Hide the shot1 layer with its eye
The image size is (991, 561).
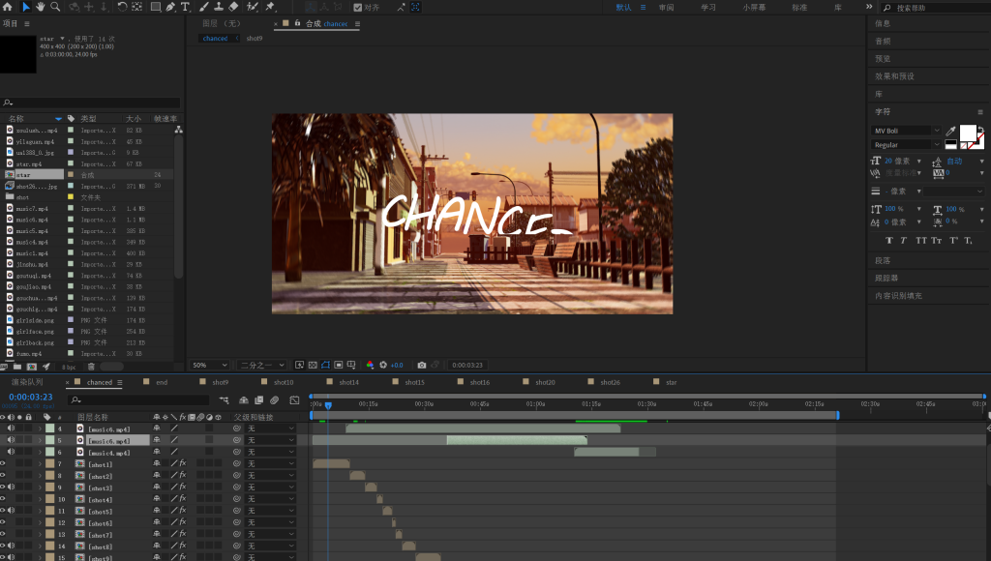pyautogui.click(x=3, y=463)
